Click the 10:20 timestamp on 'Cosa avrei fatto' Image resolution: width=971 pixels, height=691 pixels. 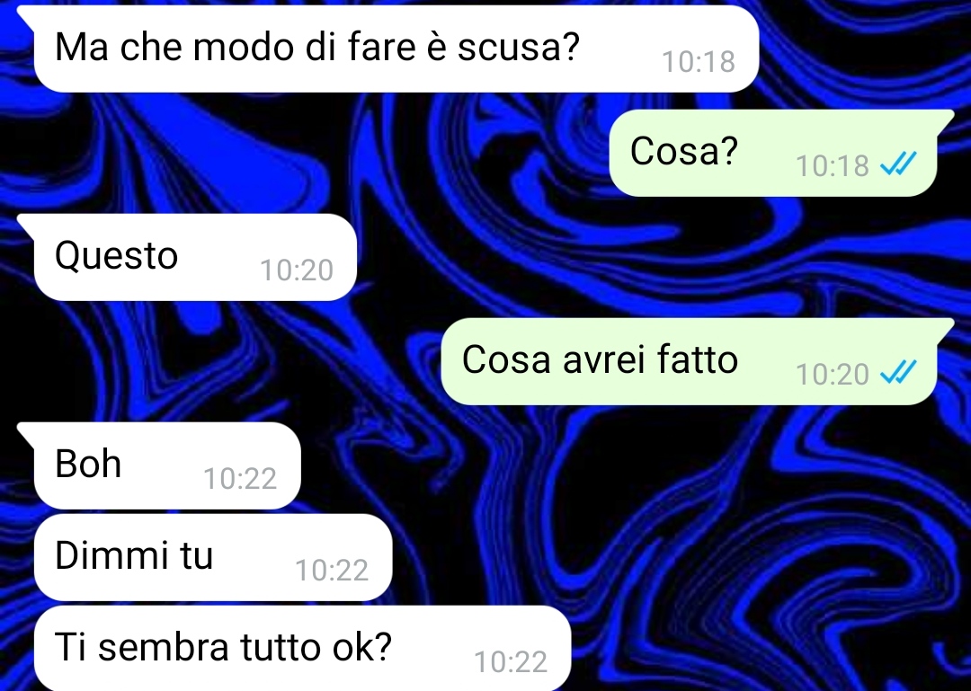click(833, 375)
